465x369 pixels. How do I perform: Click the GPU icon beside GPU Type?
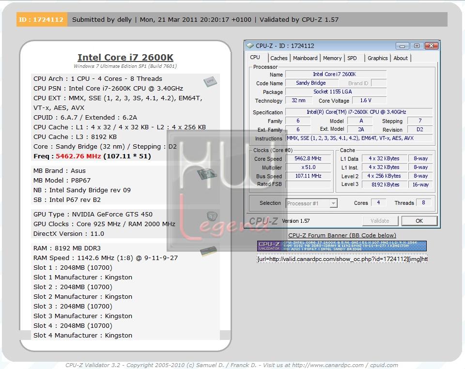(x=212, y=216)
